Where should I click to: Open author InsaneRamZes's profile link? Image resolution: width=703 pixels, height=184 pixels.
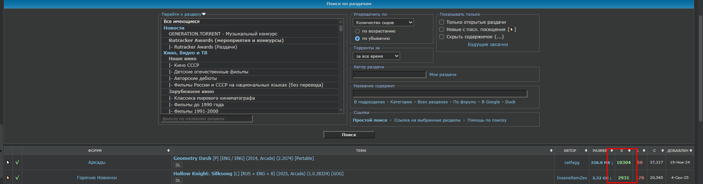coord(572,178)
